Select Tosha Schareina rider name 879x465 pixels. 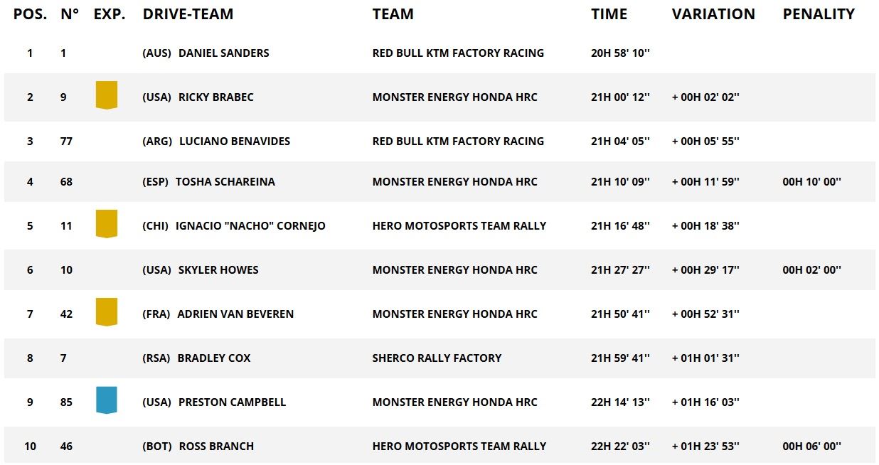pyautogui.click(x=225, y=182)
